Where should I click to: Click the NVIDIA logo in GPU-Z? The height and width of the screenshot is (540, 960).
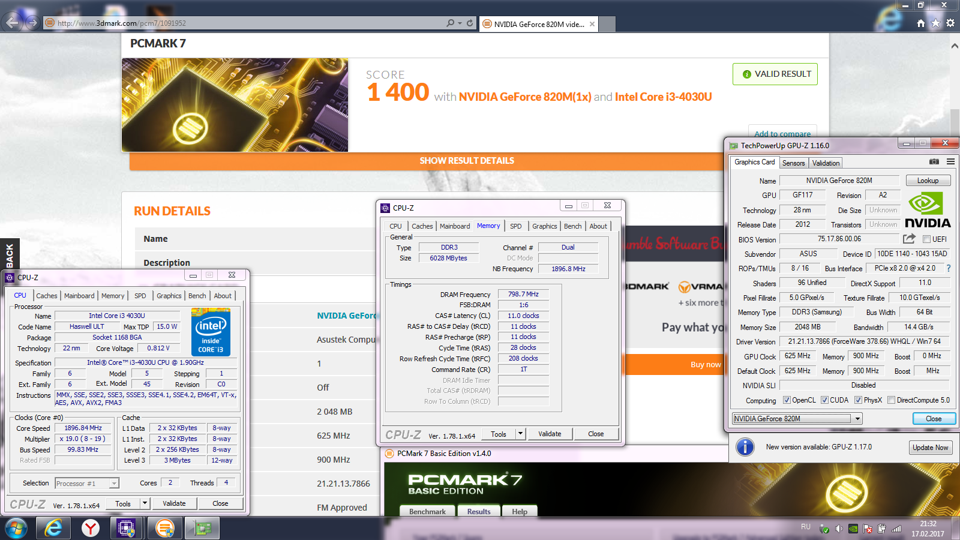point(927,210)
